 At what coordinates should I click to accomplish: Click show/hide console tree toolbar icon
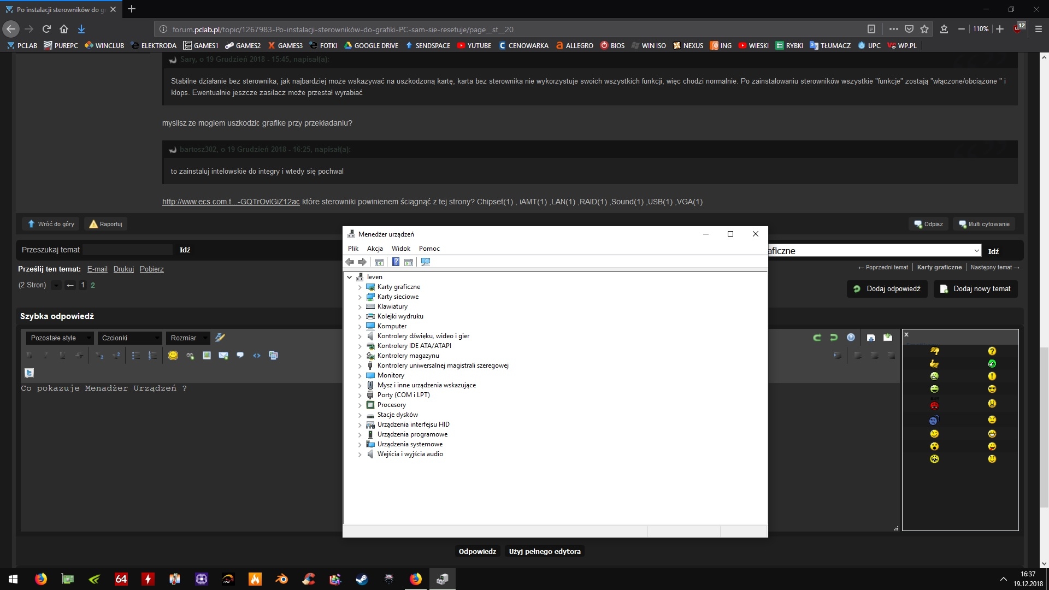pos(379,262)
